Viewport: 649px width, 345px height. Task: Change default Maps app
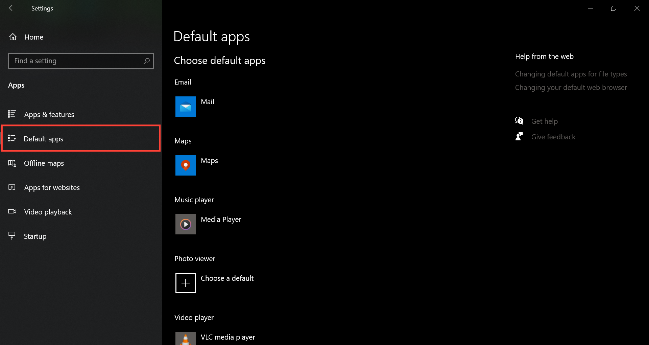(x=197, y=165)
